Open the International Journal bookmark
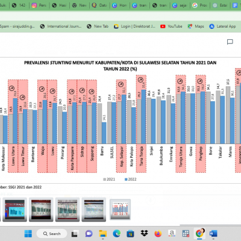The height and width of the screenshot is (241, 241). 61,27
